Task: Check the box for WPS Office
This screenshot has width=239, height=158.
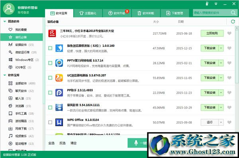Action: [x=50, y=122]
